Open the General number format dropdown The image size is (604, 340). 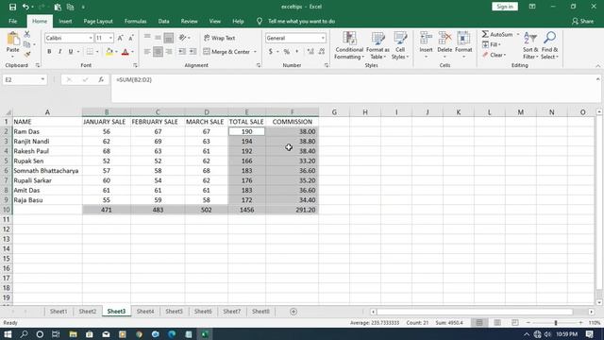(323, 38)
